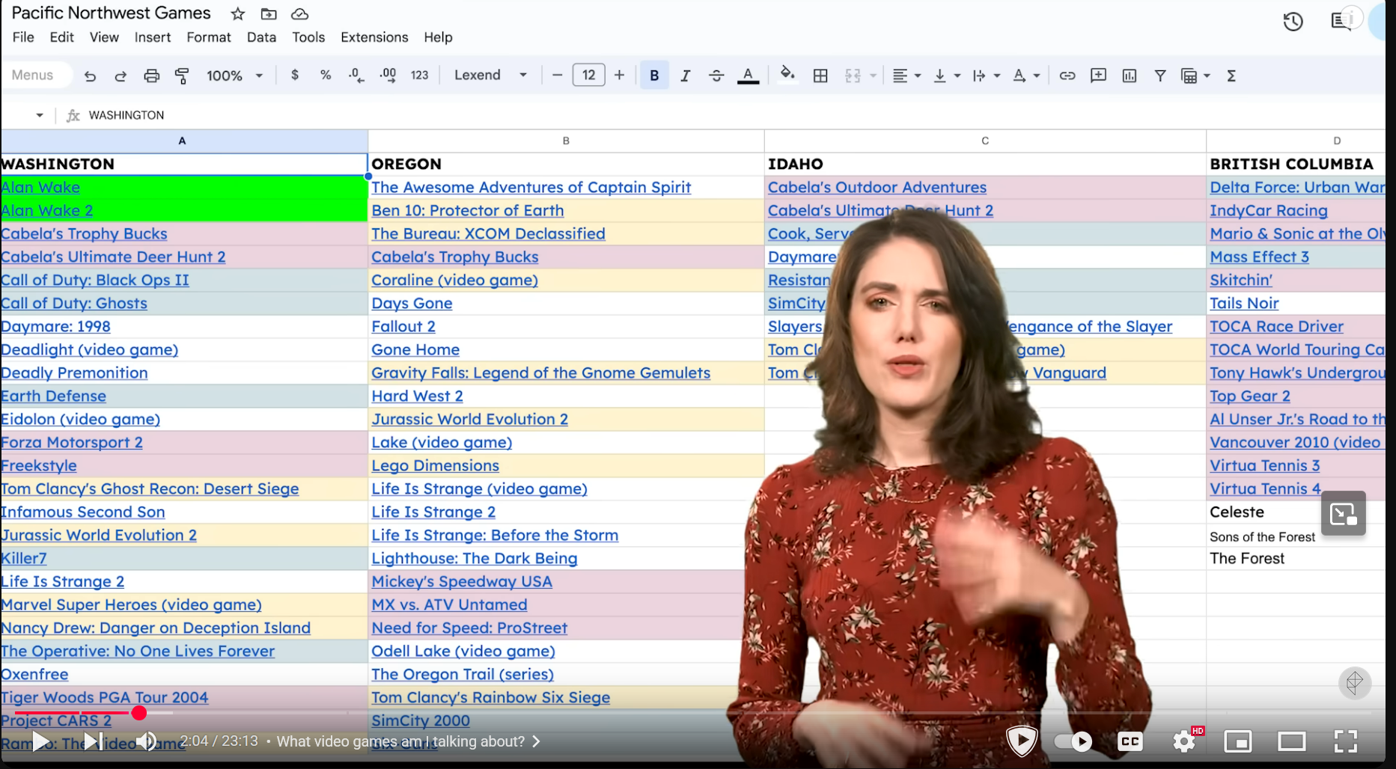Open number format 123 menu
Image resolution: width=1396 pixels, height=769 pixels.
419,75
